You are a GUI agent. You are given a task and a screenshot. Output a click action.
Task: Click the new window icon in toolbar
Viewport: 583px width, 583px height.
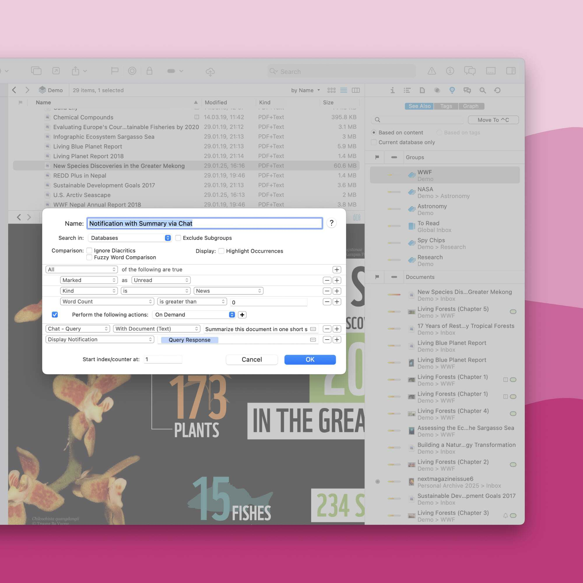point(36,71)
